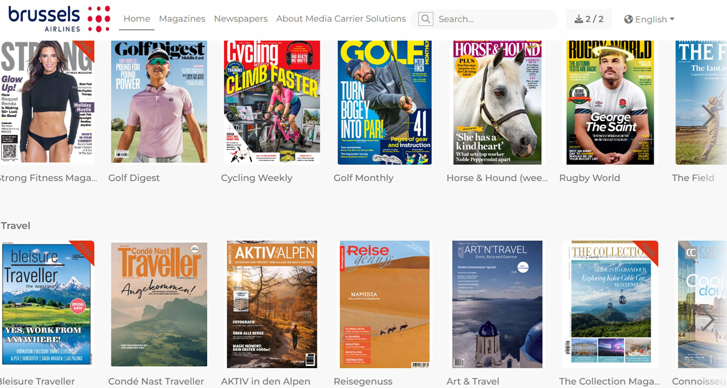This screenshot has width=727, height=388.
Task: Select the Rugby World magazine cover
Action: point(610,102)
